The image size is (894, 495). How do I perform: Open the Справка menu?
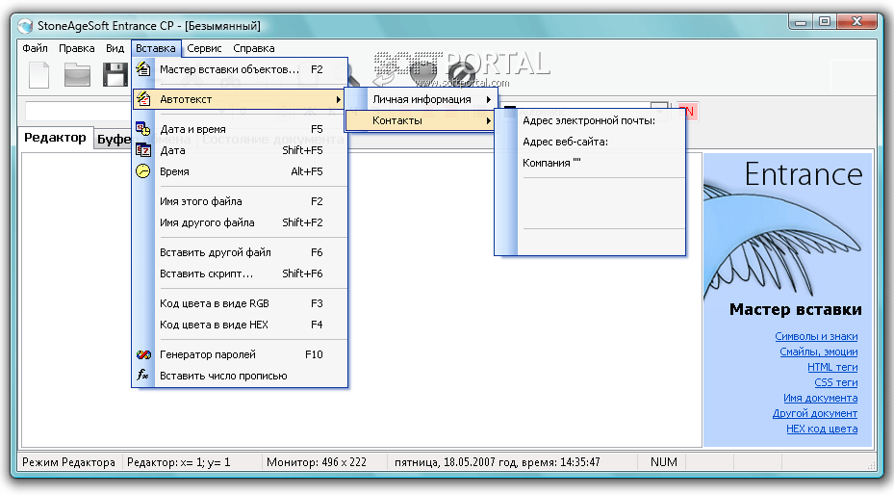(x=254, y=48)
